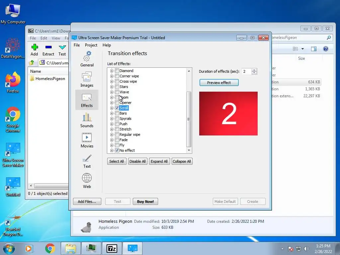The image size is (340, 255).
Task: Enable the Push effect checkbox
Action: coord(117,124)
